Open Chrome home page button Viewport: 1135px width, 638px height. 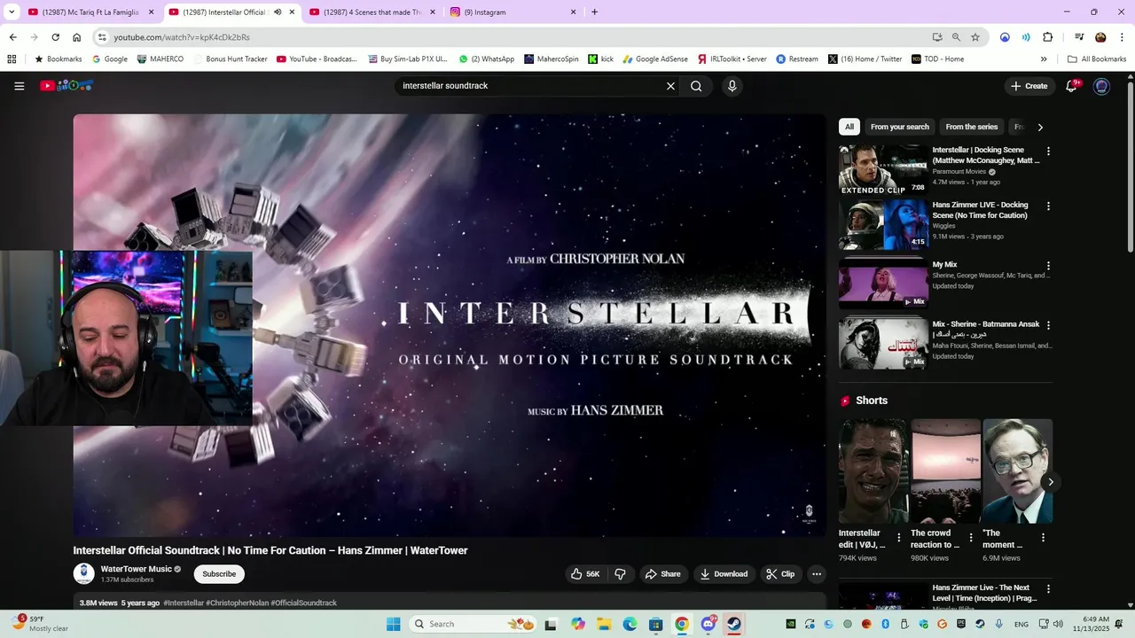coord(77,37)
